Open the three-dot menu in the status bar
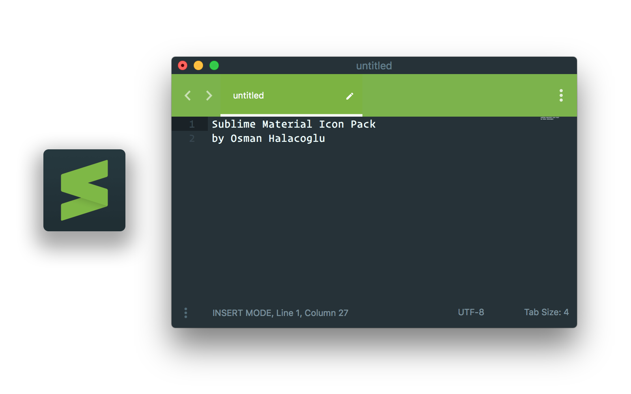The height and width of the screenshot is (394, 631). point(186,313)
